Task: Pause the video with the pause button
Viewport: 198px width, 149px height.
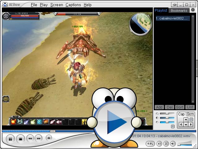Action: (10, 139)
